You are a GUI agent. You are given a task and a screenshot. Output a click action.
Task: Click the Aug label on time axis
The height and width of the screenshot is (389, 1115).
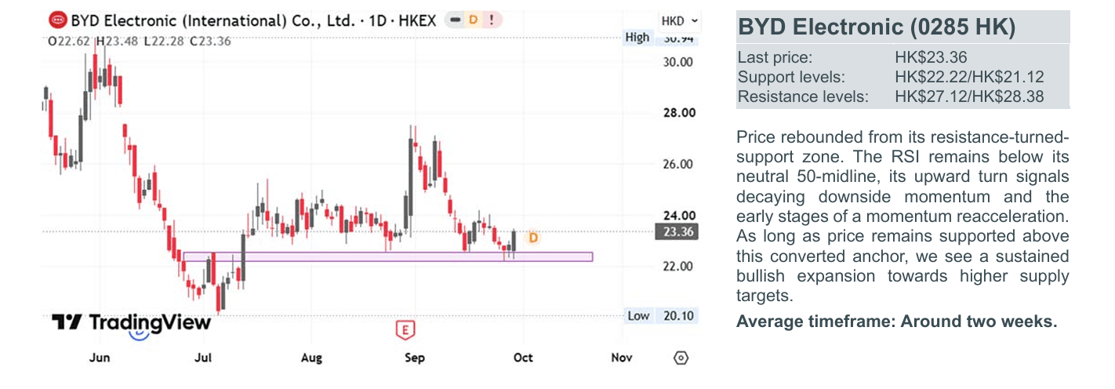[312, 358]
